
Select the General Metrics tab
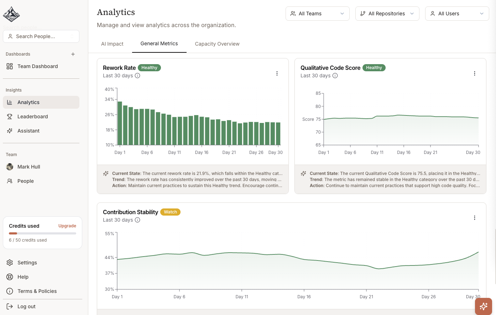159,43
